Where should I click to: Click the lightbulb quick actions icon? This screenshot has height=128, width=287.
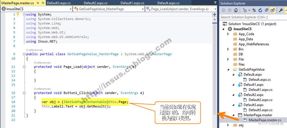pyautogui.click(x=18, y=14)
